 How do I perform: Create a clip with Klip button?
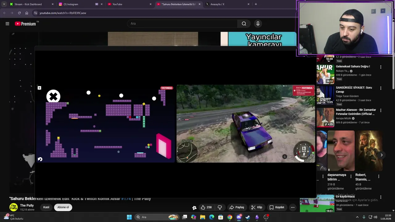(x=257, y=207)
